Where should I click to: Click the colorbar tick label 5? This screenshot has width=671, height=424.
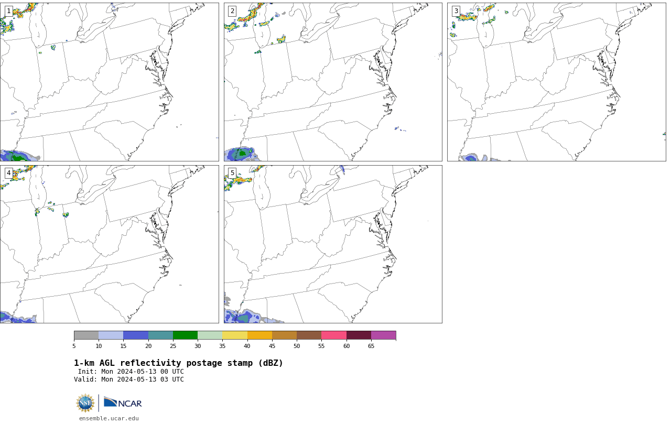(x=74, y=346)
